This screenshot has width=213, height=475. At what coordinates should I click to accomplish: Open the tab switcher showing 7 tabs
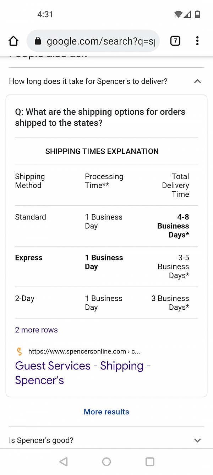point(175,41)
